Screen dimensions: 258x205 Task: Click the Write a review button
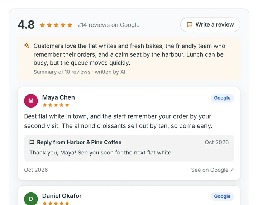(x=210, y=25)
